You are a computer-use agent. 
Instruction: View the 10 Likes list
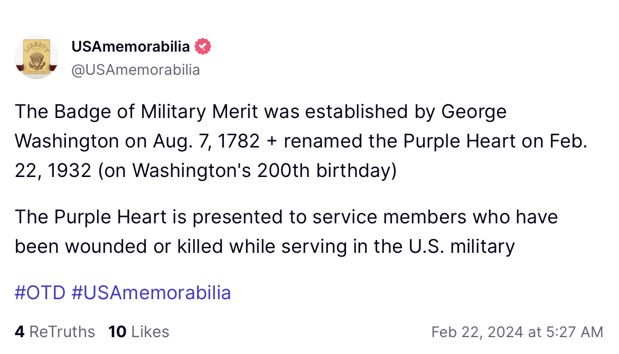[138, 332]
